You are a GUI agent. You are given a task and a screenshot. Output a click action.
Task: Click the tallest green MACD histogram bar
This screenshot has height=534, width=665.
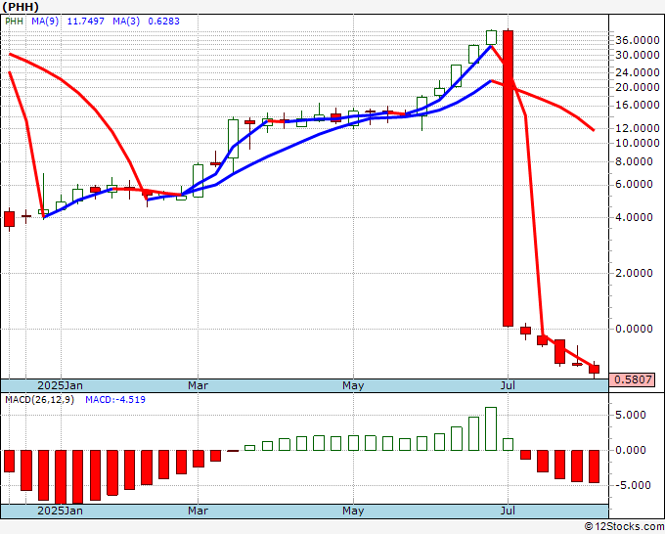click(x=491, y=428)
